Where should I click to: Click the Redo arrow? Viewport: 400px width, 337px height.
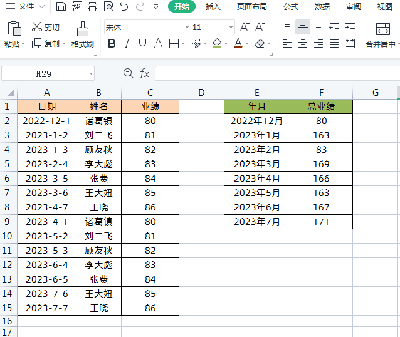tap(140, 6)
